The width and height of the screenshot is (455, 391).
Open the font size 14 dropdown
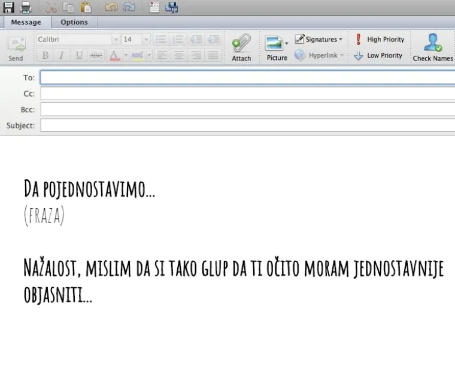point(145,40)
